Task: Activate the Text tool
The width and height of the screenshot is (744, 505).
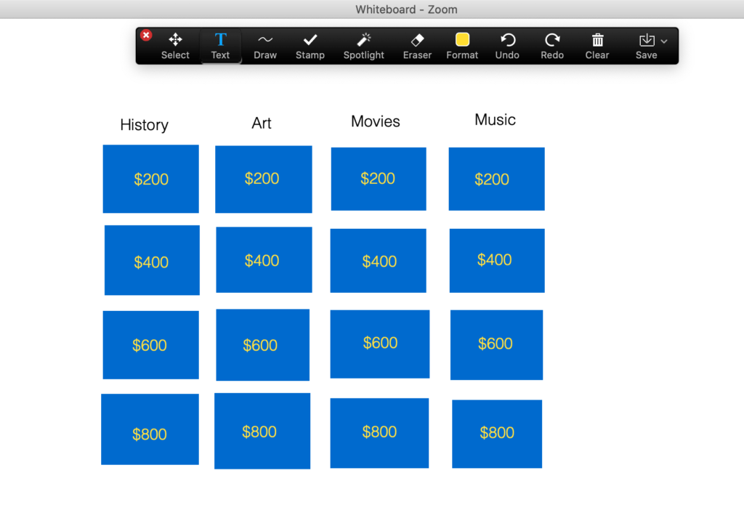Action: click(x=220, y=46)
